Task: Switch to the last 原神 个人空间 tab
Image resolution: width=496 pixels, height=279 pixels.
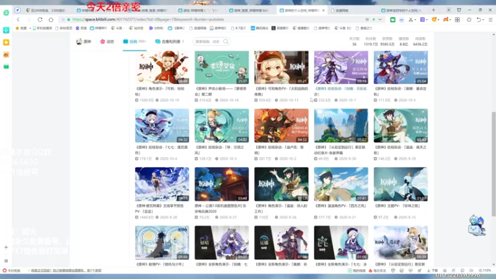Action: click(x=402, y=11)
